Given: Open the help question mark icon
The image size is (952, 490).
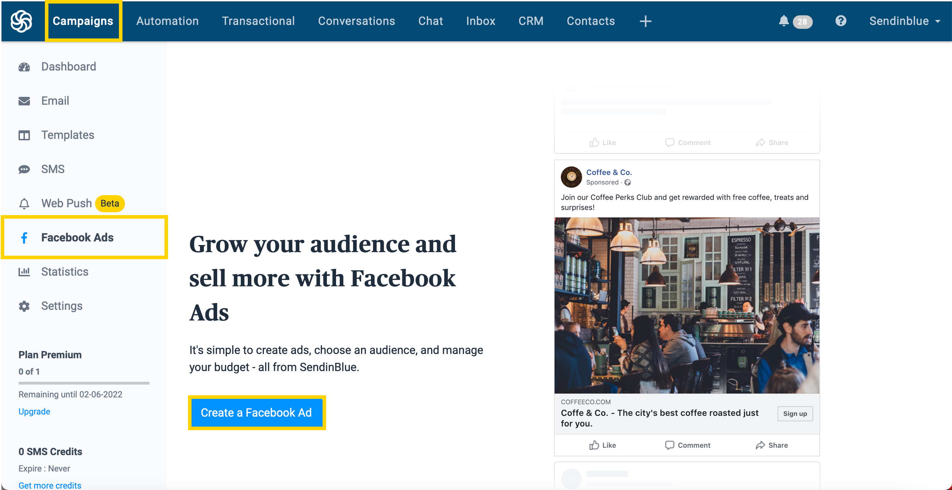Looking at the screenshot, I should 841,21.
